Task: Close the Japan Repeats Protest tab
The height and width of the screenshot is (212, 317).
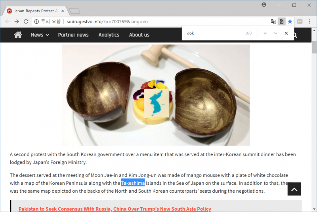Action: 63,11
